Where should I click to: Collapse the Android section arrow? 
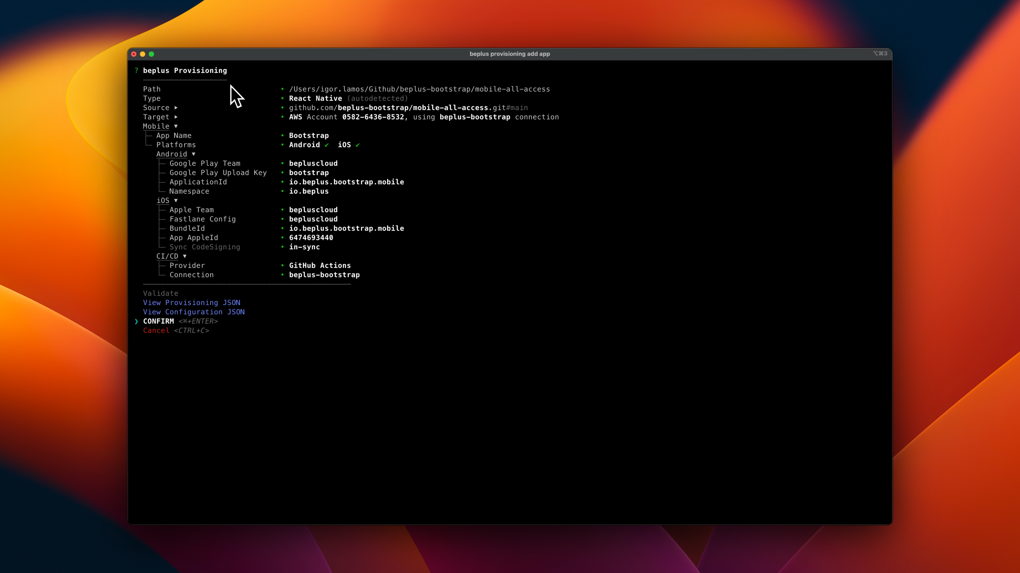[x=194, y=154]
